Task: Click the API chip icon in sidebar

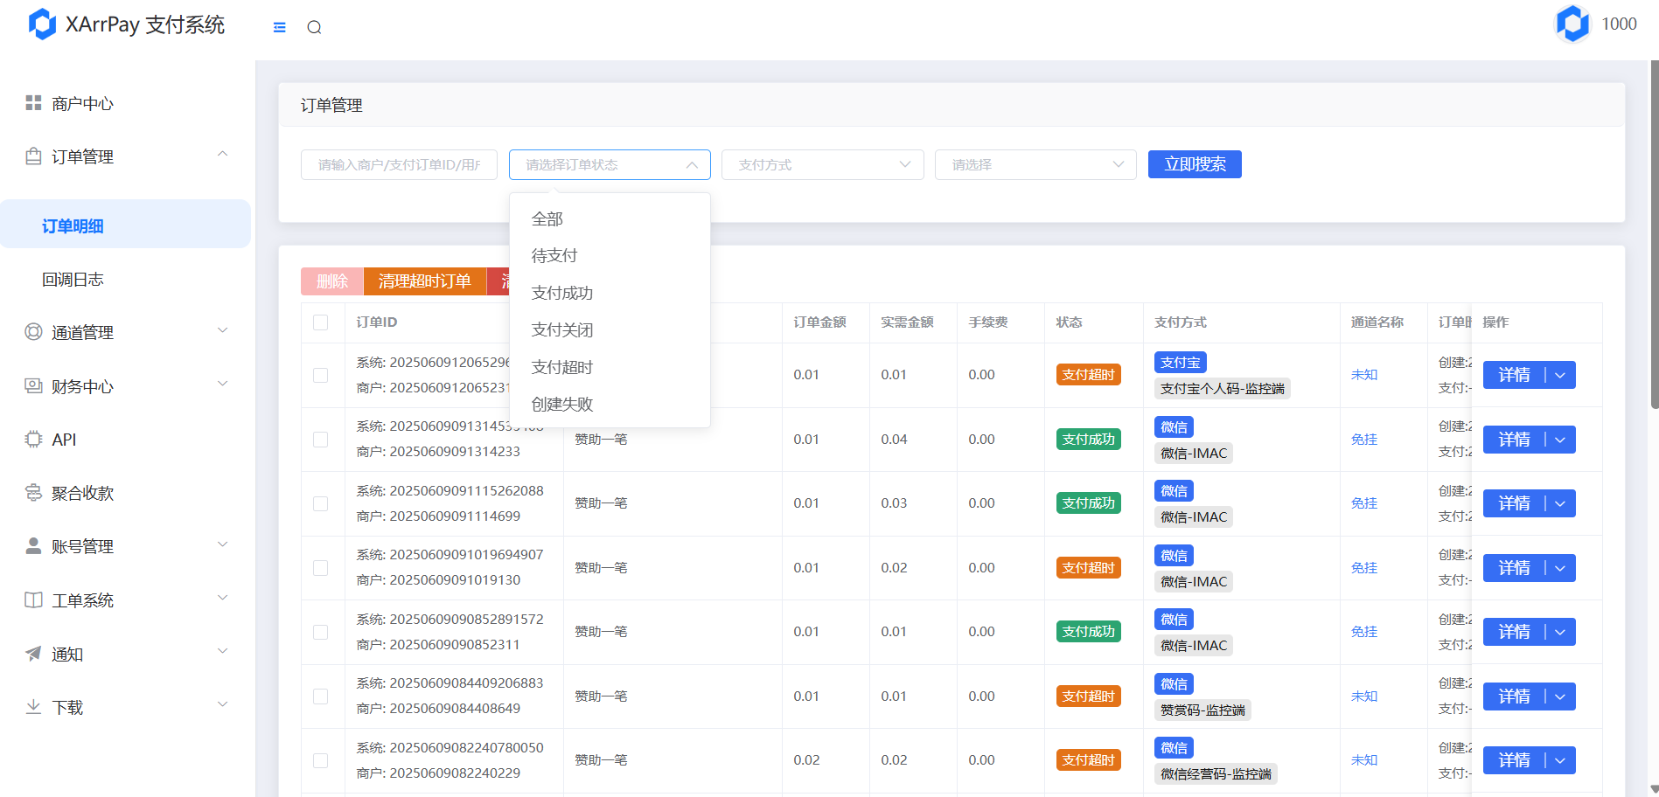Action: (33, 440)
